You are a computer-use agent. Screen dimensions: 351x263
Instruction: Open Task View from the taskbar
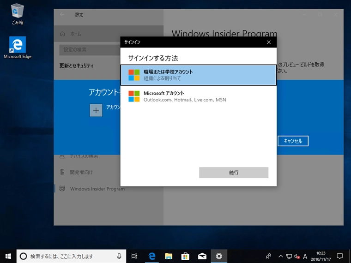click(134, 256)
